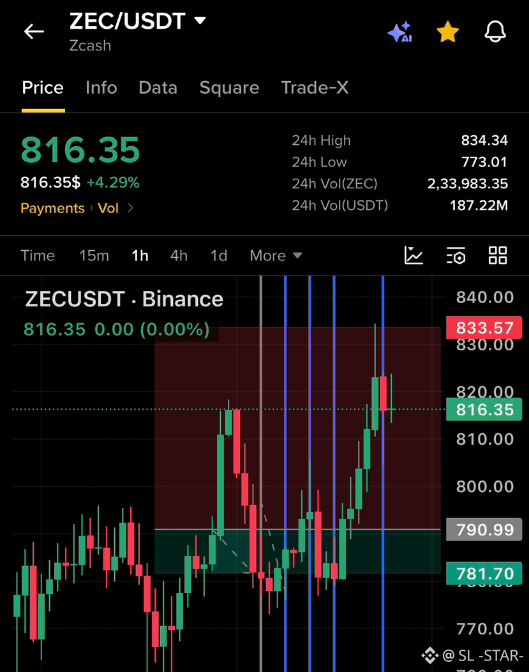The height and width of the screenshot is (672, 529).
Task: Tap the 24h High value 834.34
Action: (484, 140)
